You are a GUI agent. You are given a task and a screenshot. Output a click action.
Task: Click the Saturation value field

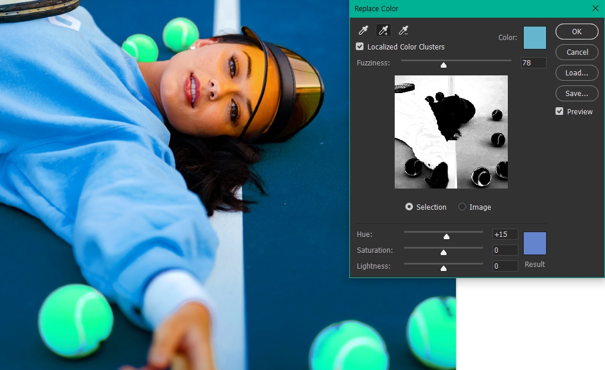tap(505, 250)
